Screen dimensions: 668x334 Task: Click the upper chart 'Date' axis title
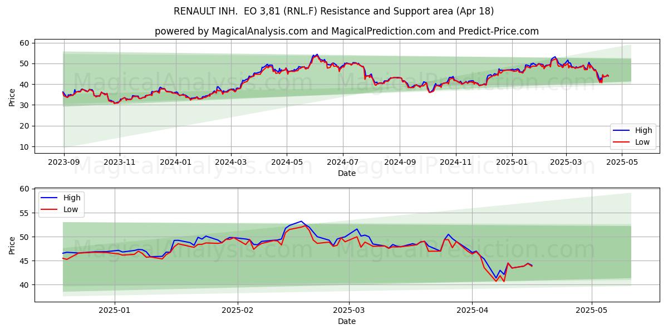click(x=347, y=173)
